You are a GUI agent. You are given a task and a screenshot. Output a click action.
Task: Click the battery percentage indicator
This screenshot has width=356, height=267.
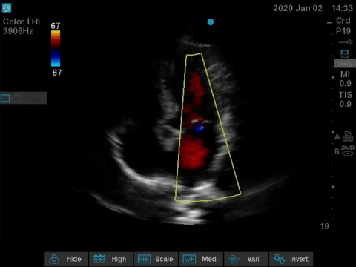tap(345, 64)
